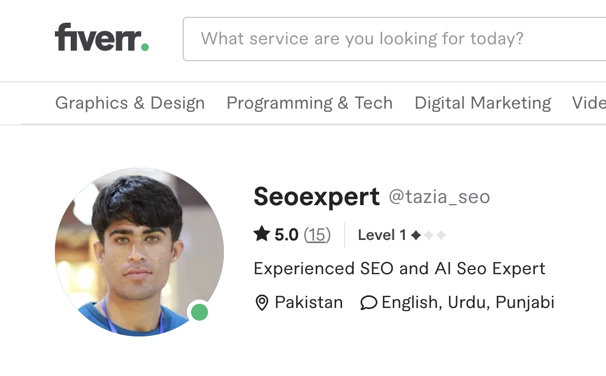Click the location pin icon
Image resolution: width=606 pixels, height=376 pixels.
(x=262, y=303)
